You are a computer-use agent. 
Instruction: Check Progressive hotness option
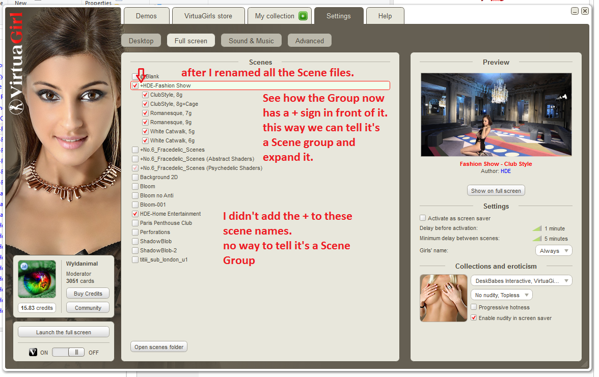474,307
